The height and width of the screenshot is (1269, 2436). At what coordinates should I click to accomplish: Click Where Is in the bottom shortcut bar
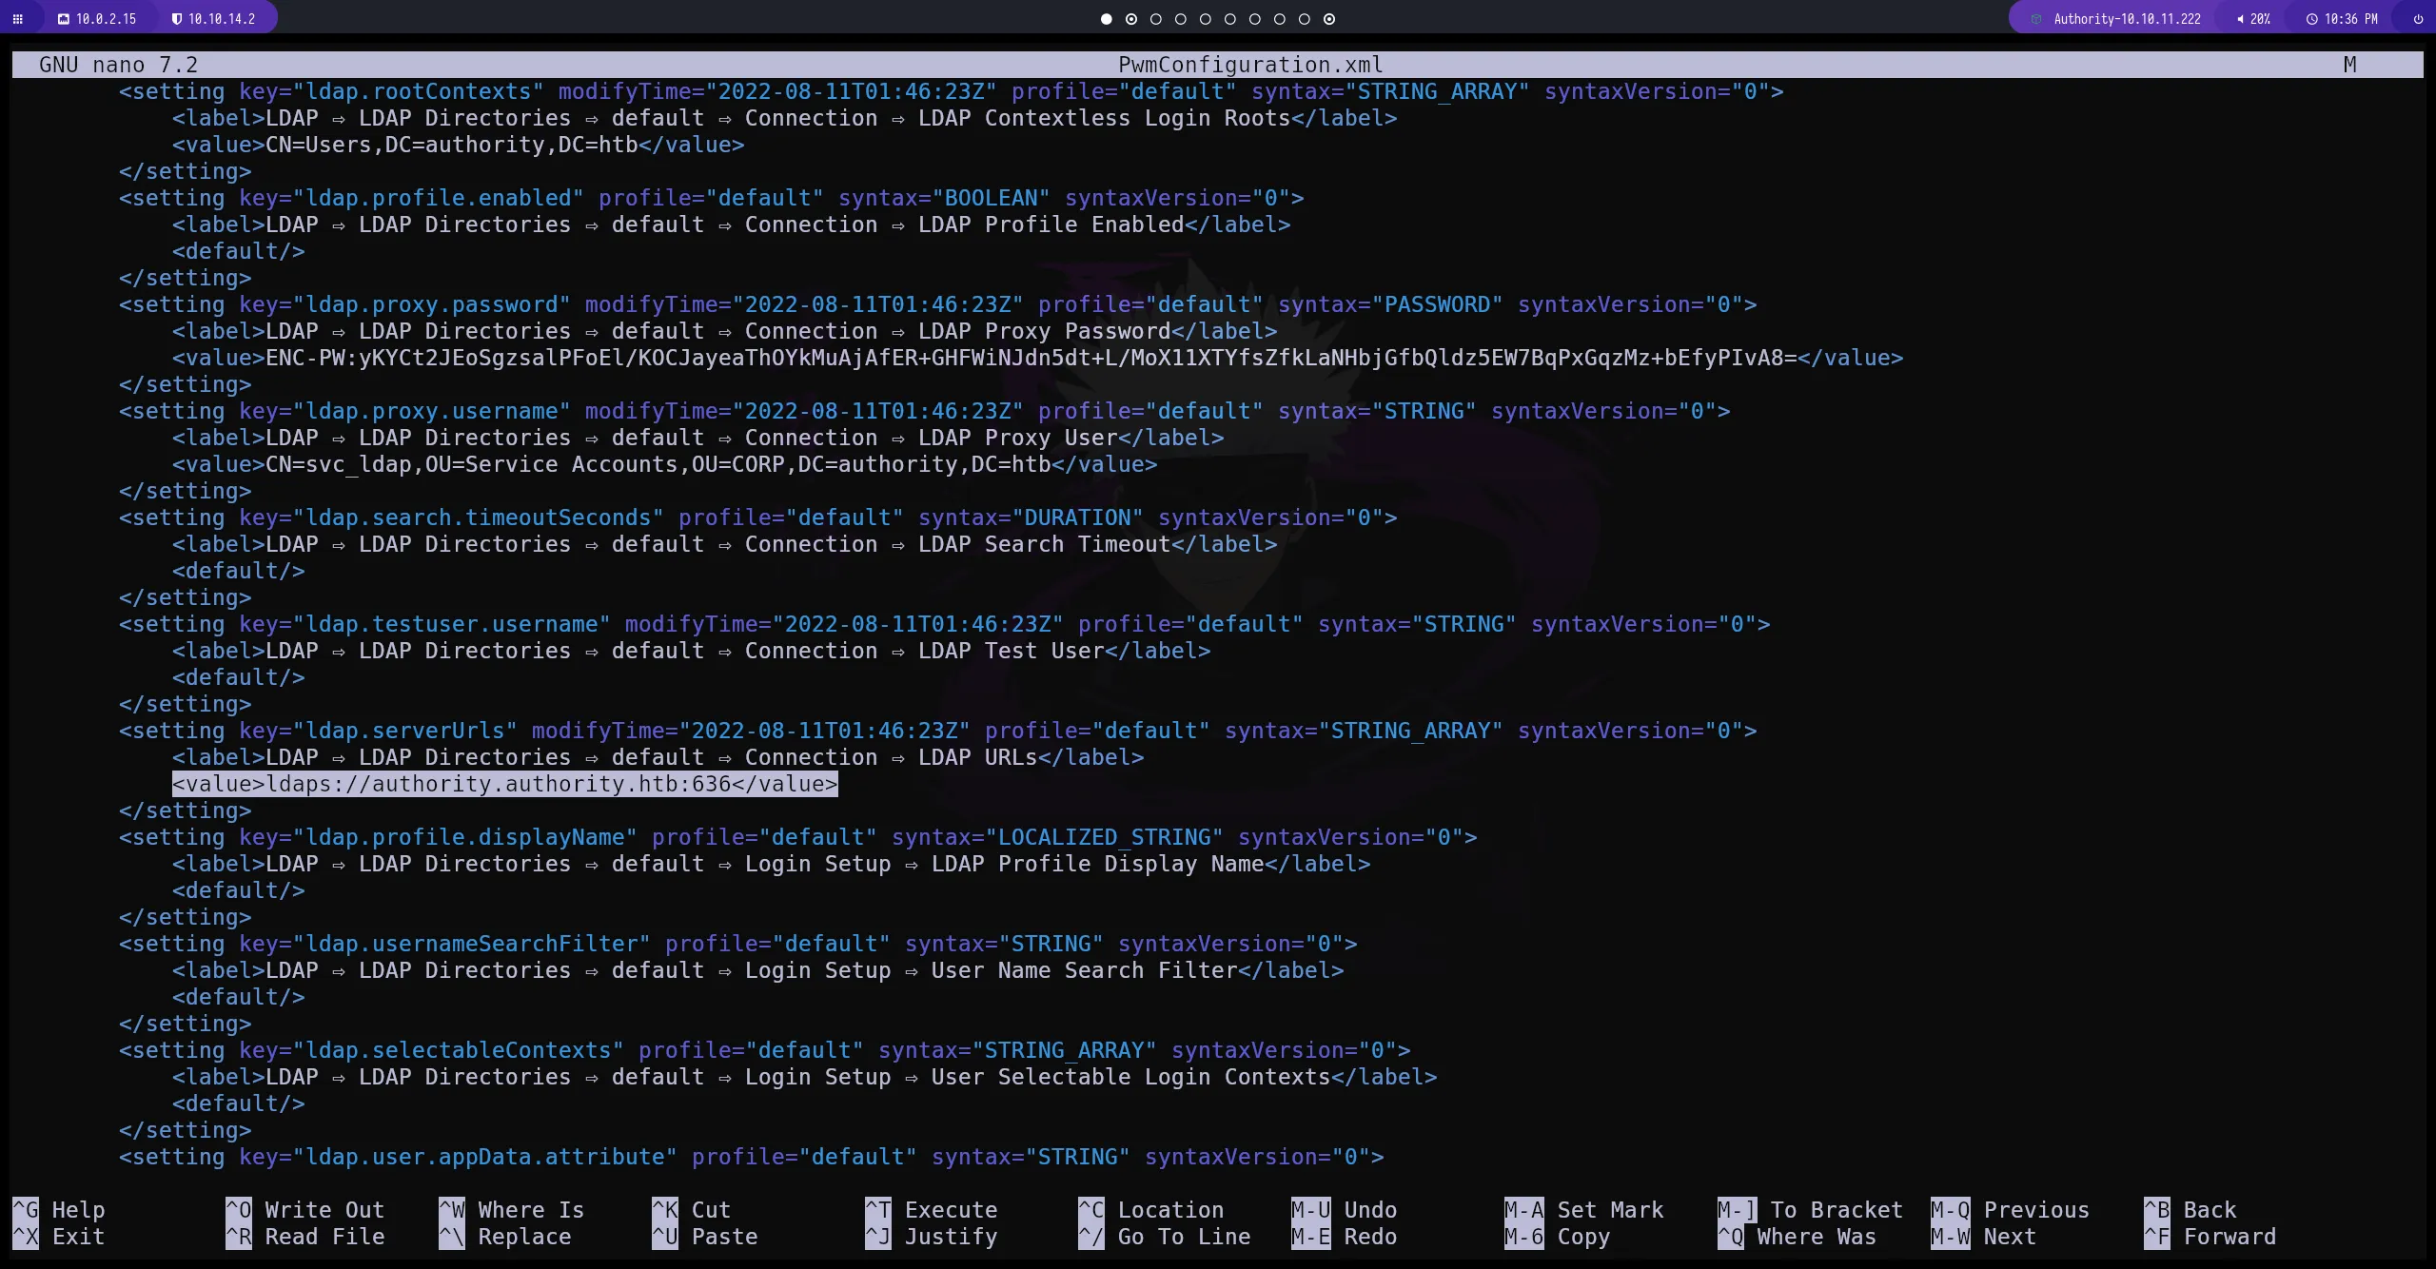pyautogui.click(x=510, y=1210)
